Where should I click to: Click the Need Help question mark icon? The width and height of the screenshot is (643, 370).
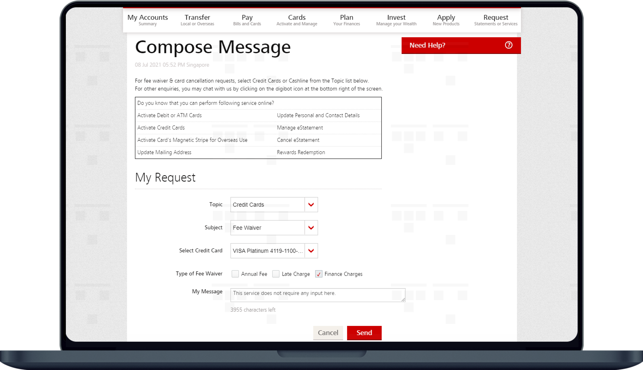(x=508, y=45)
